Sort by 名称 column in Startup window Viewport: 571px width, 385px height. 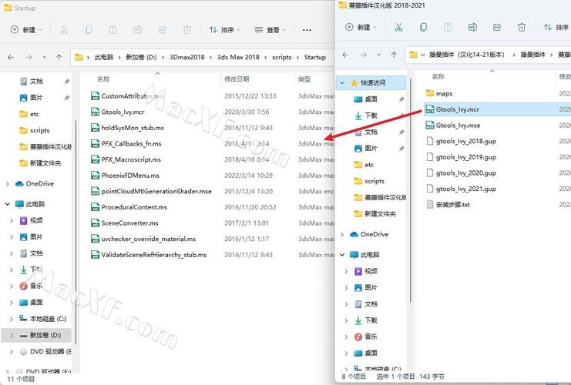[x=103, y=79]
